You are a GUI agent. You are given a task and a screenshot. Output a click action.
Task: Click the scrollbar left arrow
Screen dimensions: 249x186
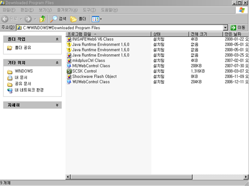(68, 177)
